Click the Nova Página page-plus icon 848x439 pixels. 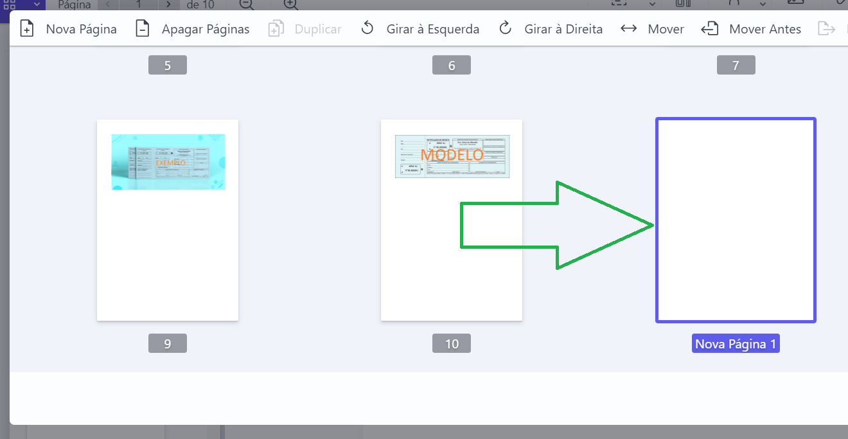[x=27, y=29]
